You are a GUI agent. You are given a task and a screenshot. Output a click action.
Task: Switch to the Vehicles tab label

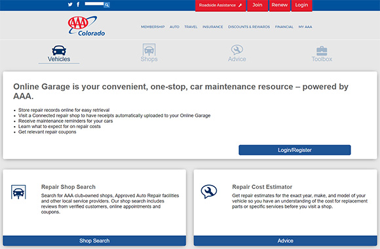point(59,59)
